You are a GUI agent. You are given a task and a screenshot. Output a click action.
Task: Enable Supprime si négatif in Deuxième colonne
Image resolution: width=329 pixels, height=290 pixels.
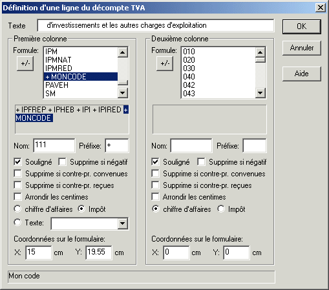pyautogui.click(x=201, y=162)
